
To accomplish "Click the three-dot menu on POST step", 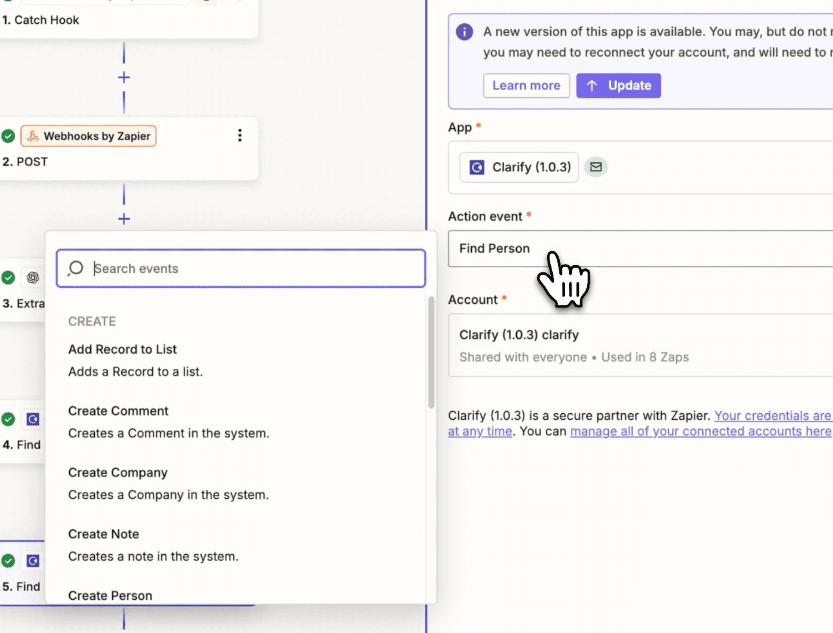I will tap(240, 135).
